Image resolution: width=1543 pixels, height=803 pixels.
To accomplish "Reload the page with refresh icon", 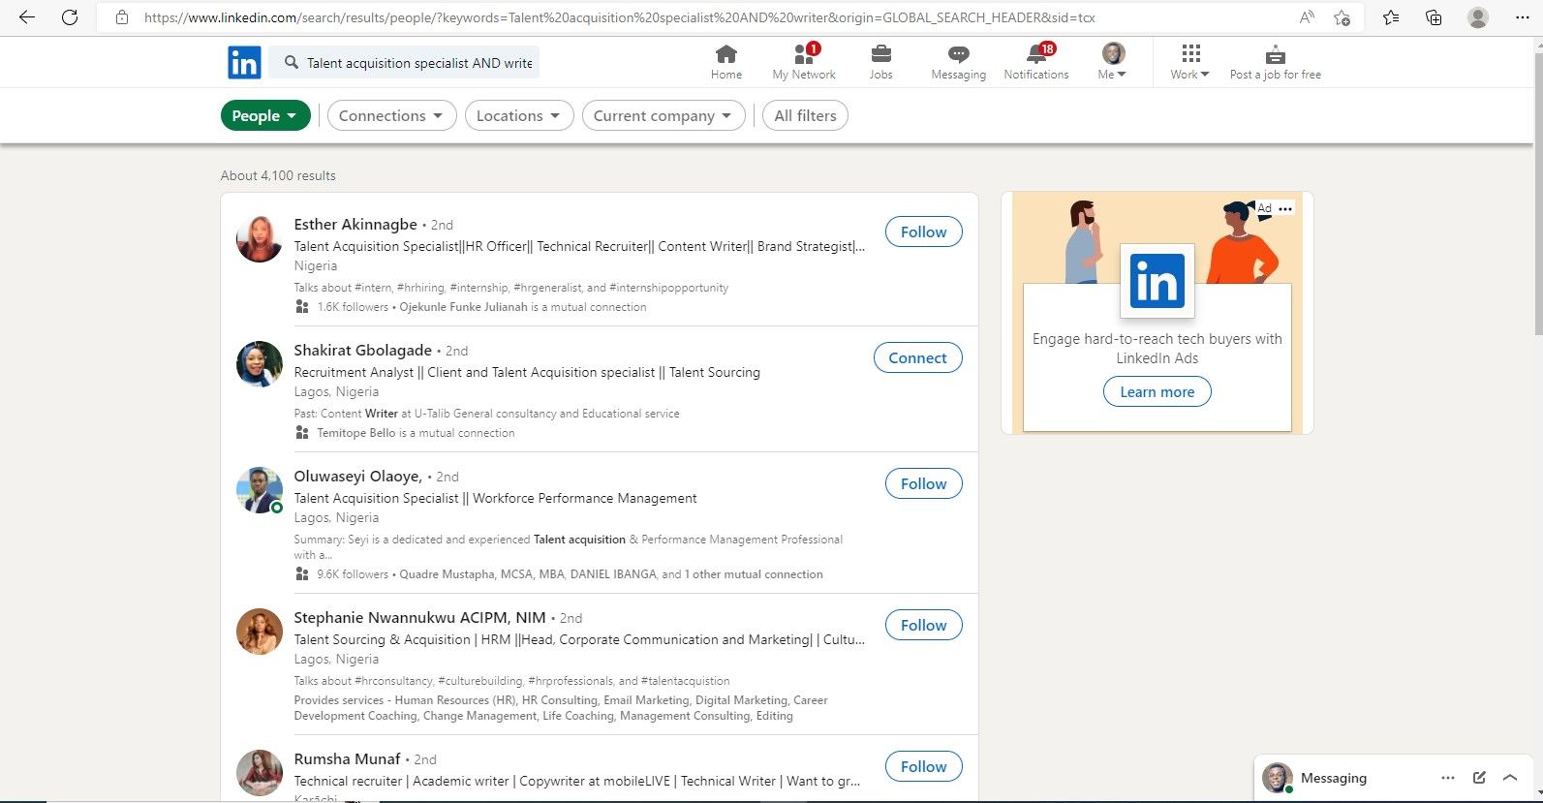I will coord(70,17).
